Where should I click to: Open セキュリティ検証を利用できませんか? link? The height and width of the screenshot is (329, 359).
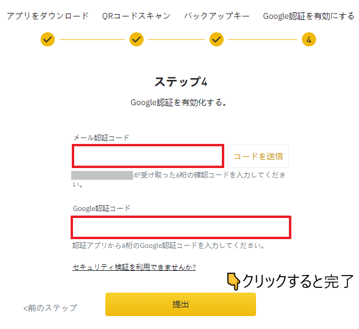point(134,267)
